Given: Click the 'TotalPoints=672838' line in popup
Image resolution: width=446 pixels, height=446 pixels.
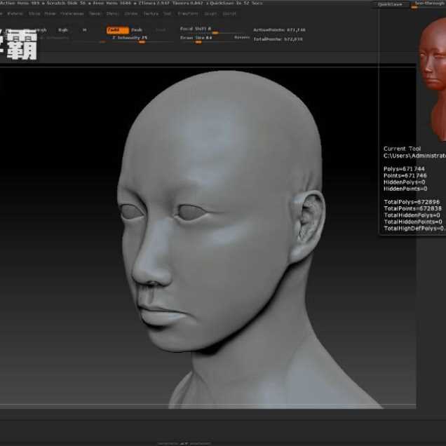Looking at the screenshot, I should [412, 208].
